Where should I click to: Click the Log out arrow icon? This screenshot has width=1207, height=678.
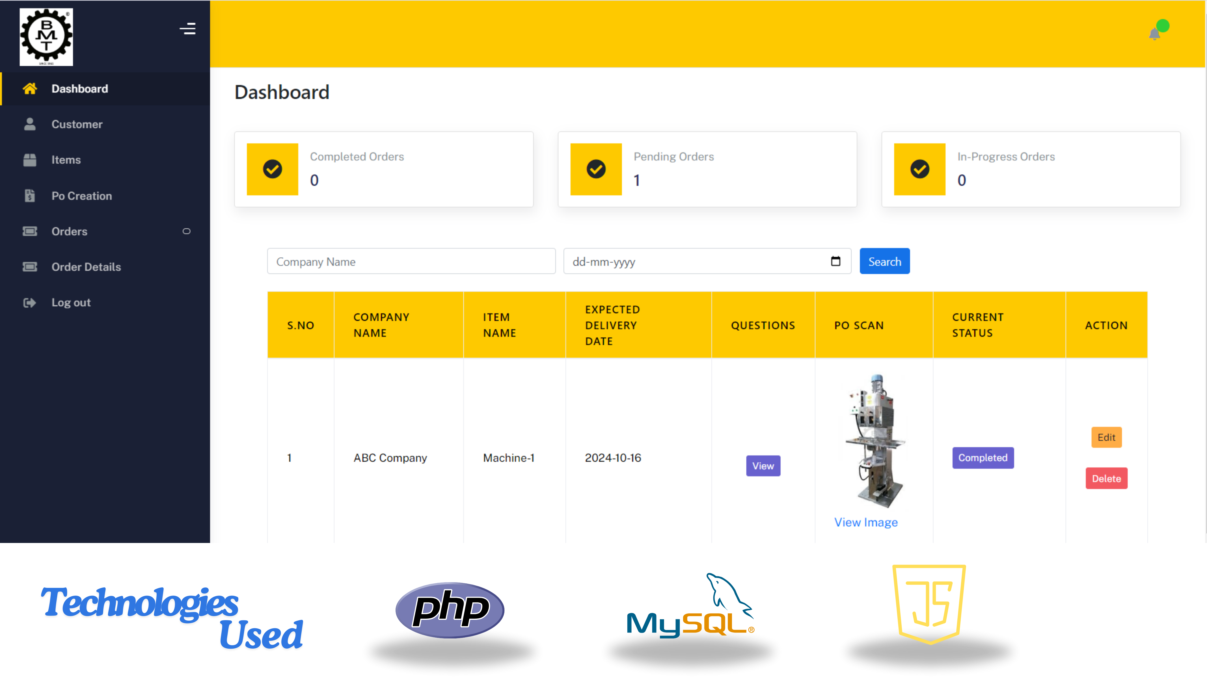click(x=29, y=303)
